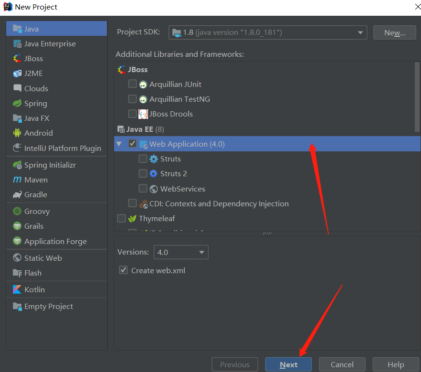Enable the Arquillian TestNG checkbox

click(132, 99)
